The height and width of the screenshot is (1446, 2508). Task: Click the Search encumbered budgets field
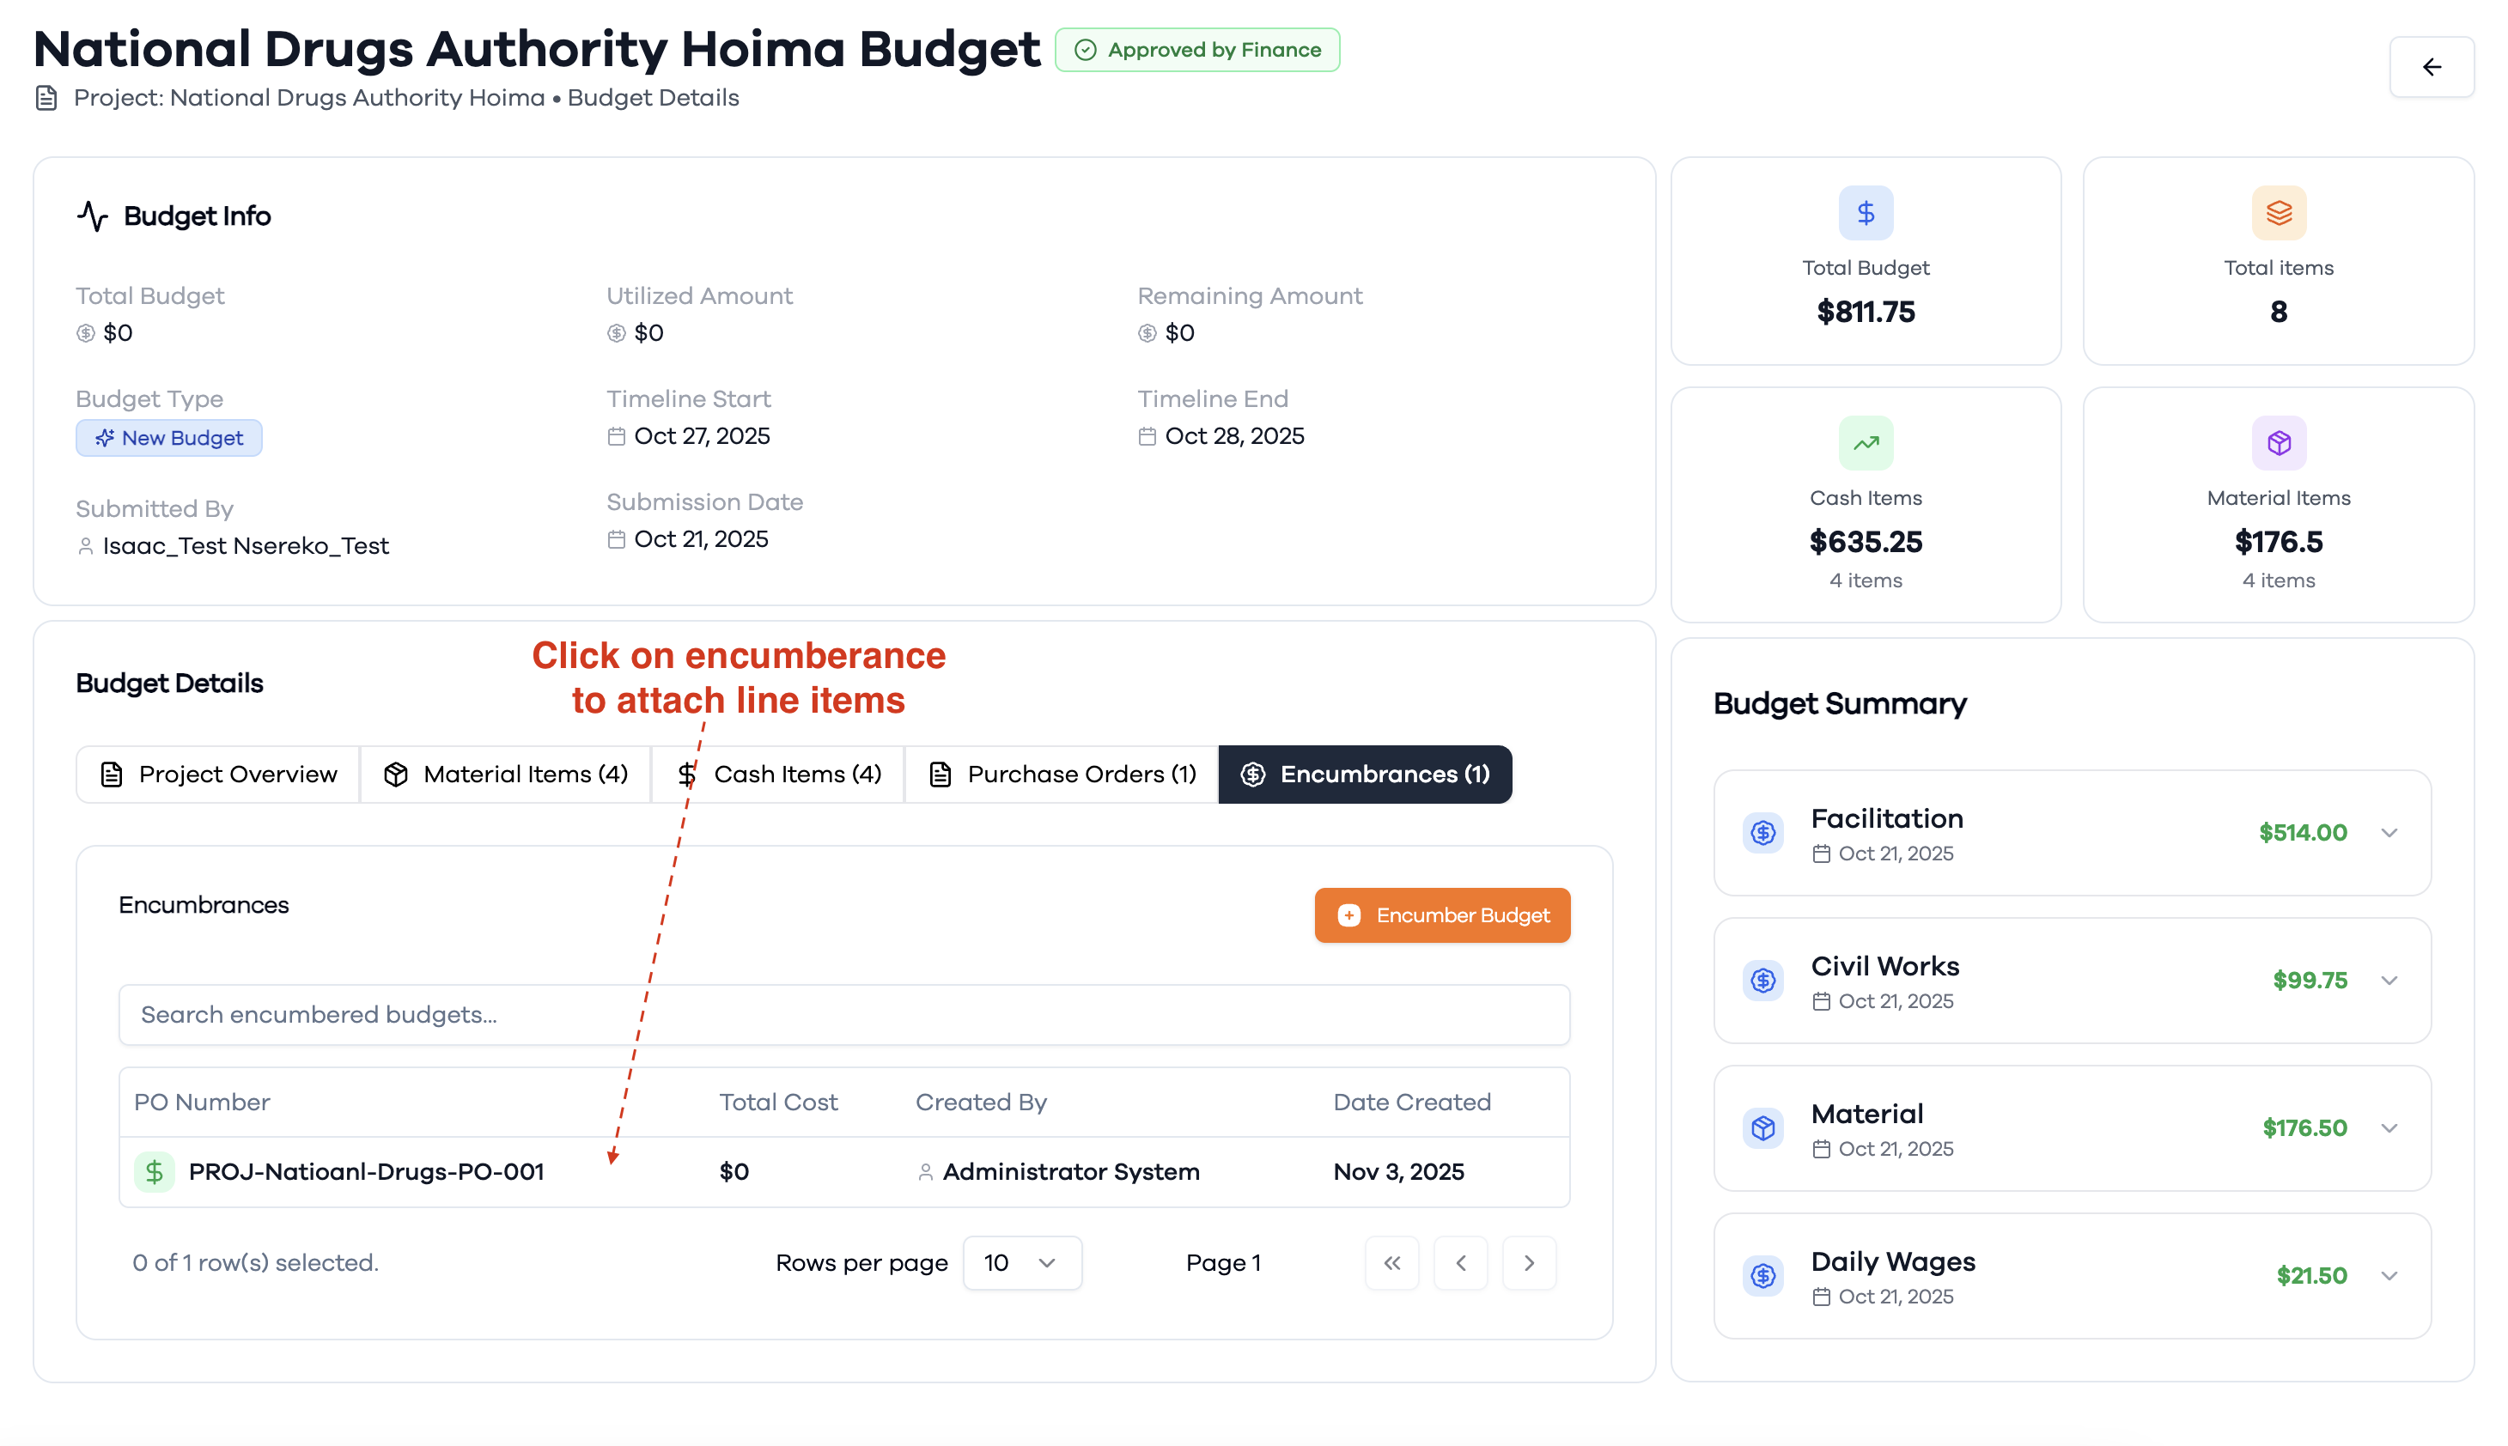point(843,1014)
